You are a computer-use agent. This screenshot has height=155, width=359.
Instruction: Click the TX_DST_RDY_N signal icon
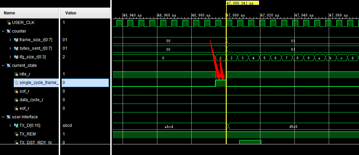(x=16, y=142)
